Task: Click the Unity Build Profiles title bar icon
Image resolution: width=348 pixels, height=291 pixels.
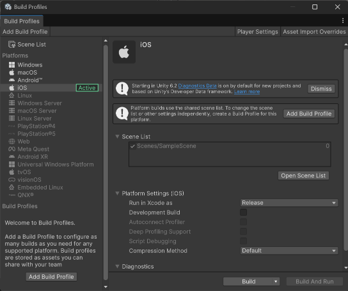Action: click(x=8, y=7)
